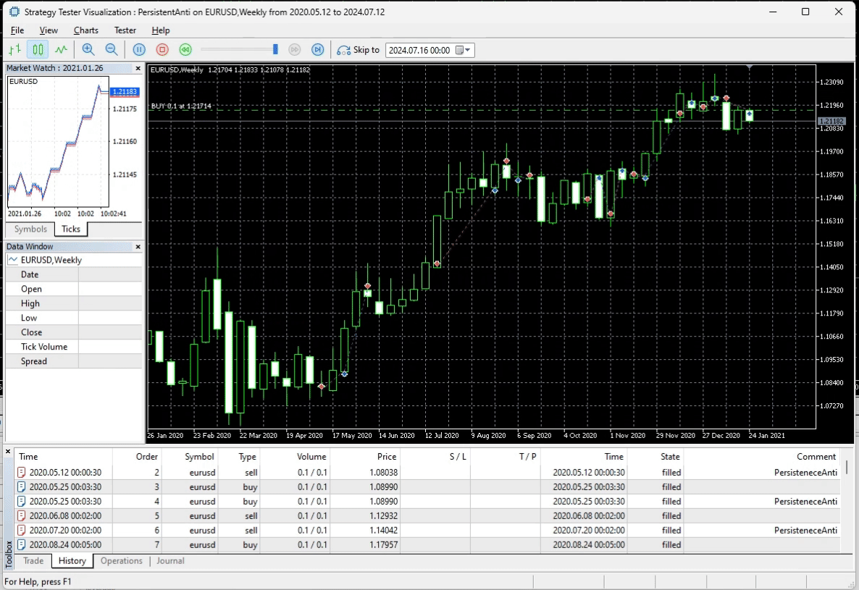
Task: Pause the strategy tester visualization
Action: pos(139,49)
